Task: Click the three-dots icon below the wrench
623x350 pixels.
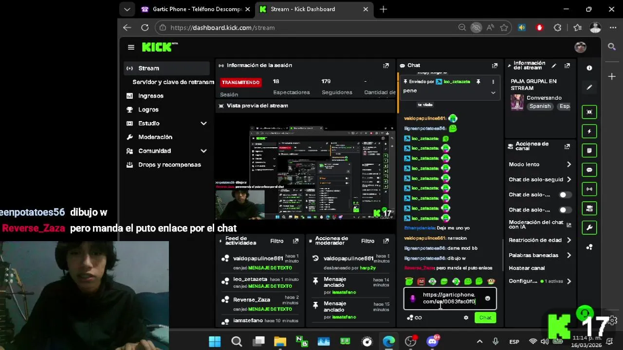Action: [589, 247]
